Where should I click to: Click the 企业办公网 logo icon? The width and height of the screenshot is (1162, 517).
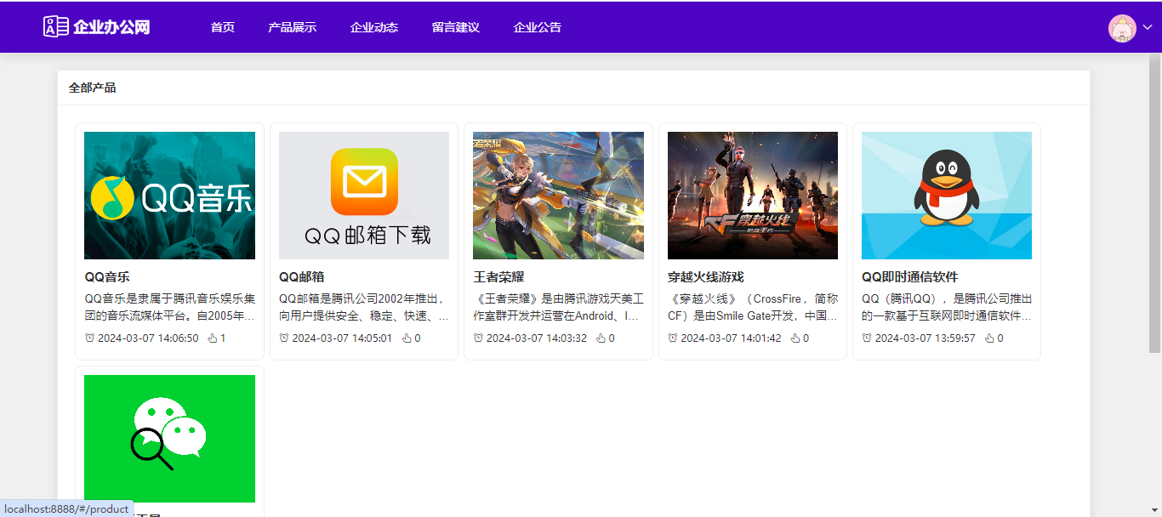(x=56, y=26)
